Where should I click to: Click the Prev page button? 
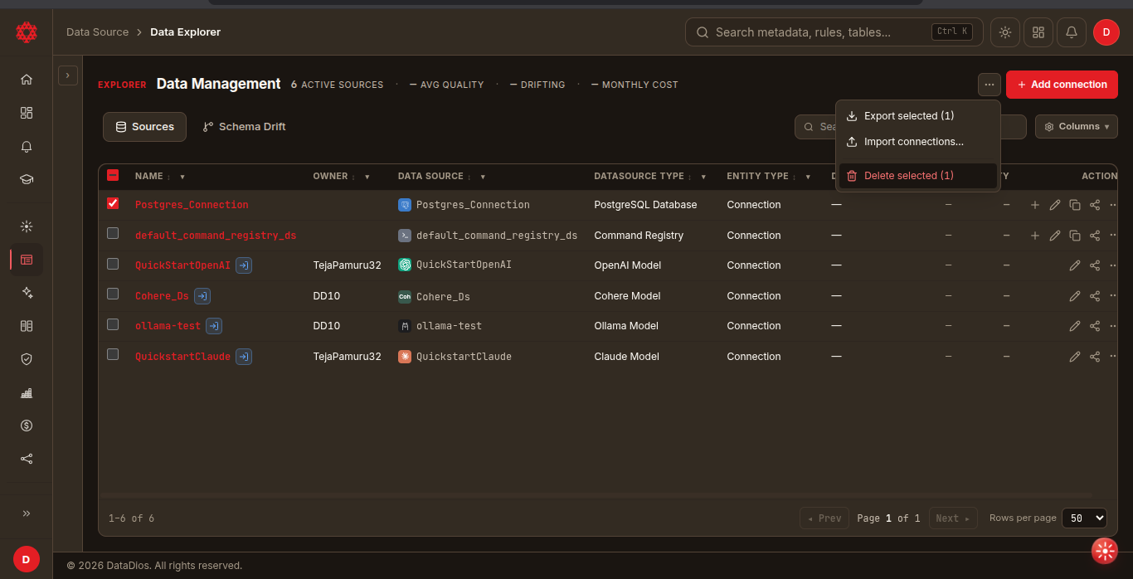[x=824, y=518]
